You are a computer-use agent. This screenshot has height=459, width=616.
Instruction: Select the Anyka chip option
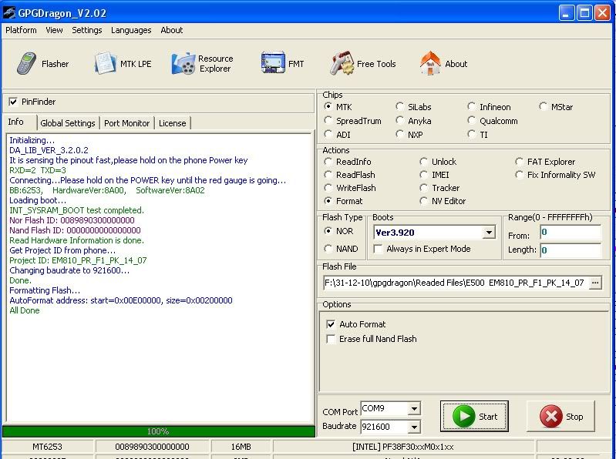(399, 120)
